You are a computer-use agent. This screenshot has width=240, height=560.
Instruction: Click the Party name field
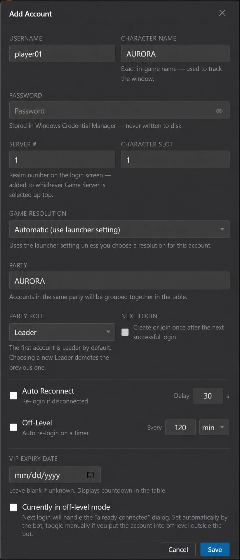coord(119,281)
